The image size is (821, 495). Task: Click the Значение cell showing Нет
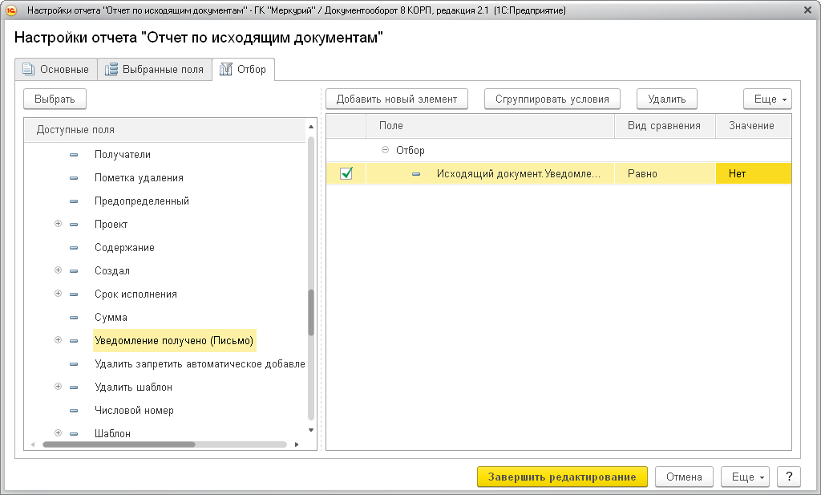754,173
